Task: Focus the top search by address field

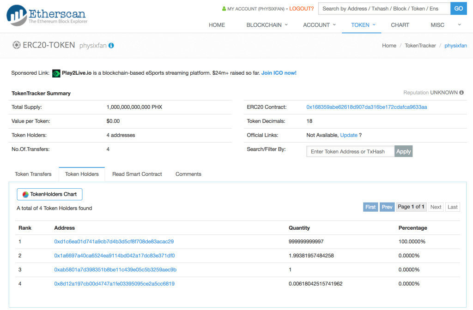Action: pos(384,8)
